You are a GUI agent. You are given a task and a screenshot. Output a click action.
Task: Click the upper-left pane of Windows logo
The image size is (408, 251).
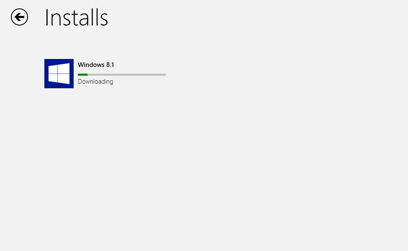53,69
